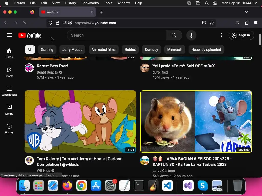Click the site security padlock icon
This screenshot has width=262, height=196.
(58, 23)
